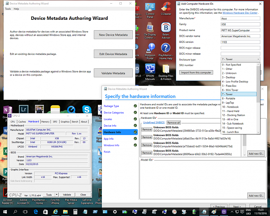Open the Enclosure type combo box
The image size is (270, 216).
[240, 59]
